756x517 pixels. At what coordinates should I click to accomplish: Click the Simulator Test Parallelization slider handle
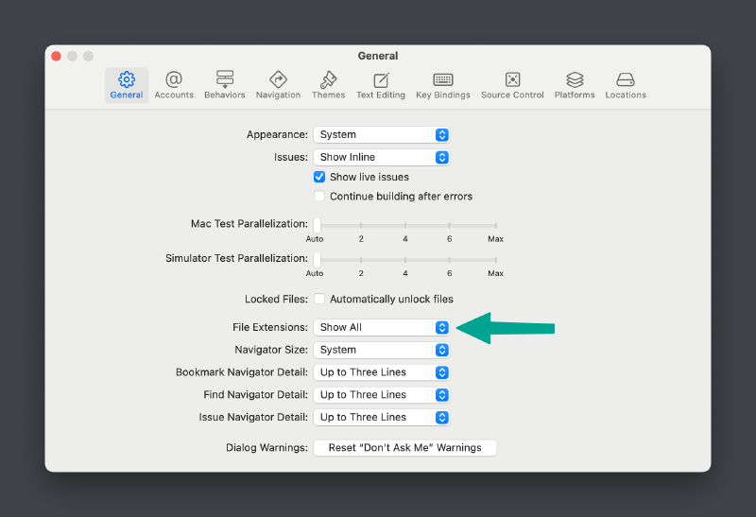(317, 260)
